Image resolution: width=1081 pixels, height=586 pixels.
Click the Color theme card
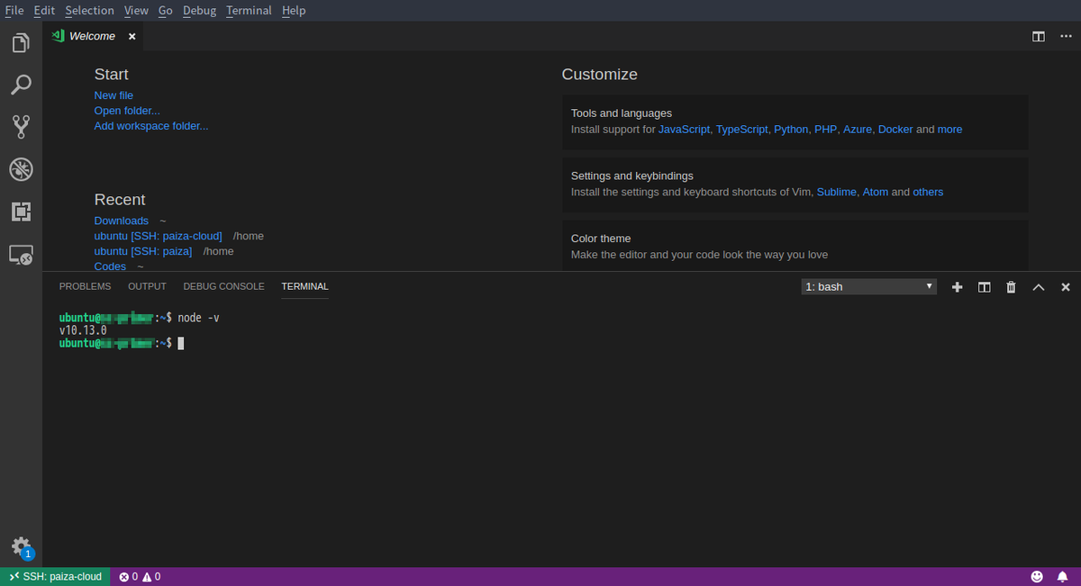click(795, 246)
